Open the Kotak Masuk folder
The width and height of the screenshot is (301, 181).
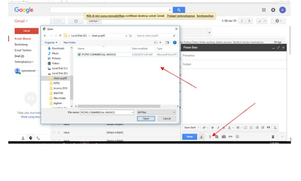[x=23, y=39]
